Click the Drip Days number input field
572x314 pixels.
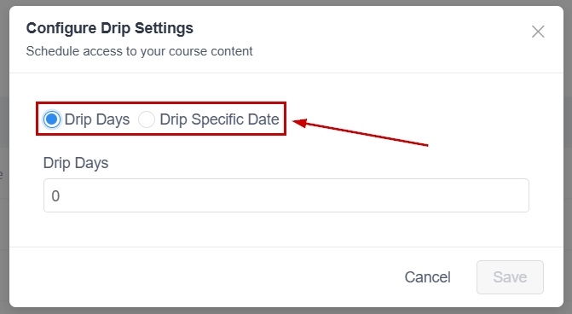point(286,195)
